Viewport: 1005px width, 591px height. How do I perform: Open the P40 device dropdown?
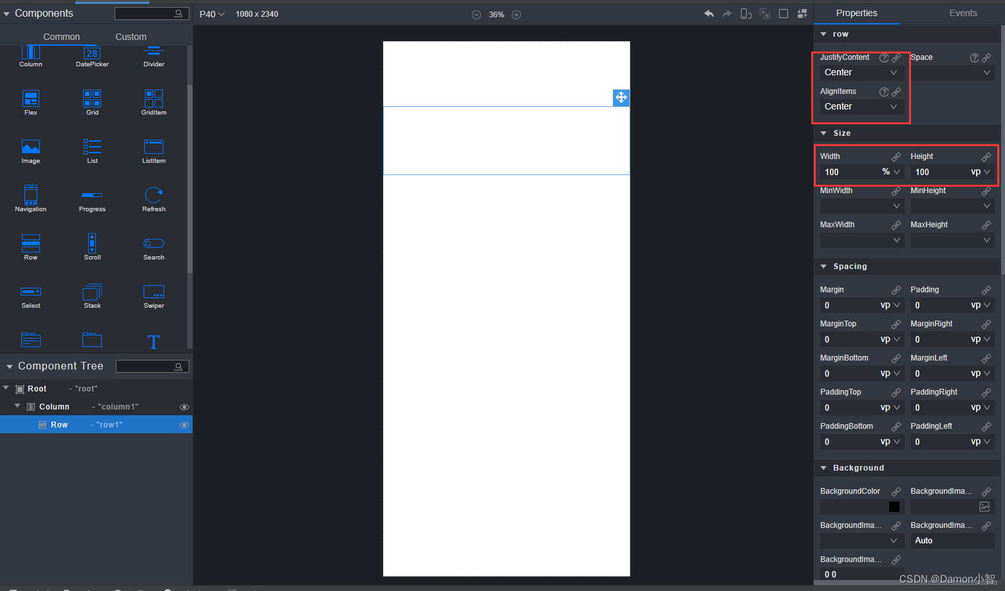click(x=212, y=14)
